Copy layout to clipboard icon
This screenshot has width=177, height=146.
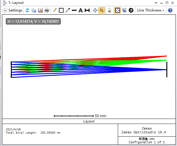tap(34, 10)
